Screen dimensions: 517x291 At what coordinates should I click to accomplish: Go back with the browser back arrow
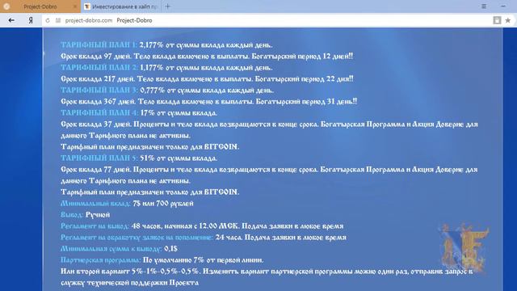click(x=11, y=20)
